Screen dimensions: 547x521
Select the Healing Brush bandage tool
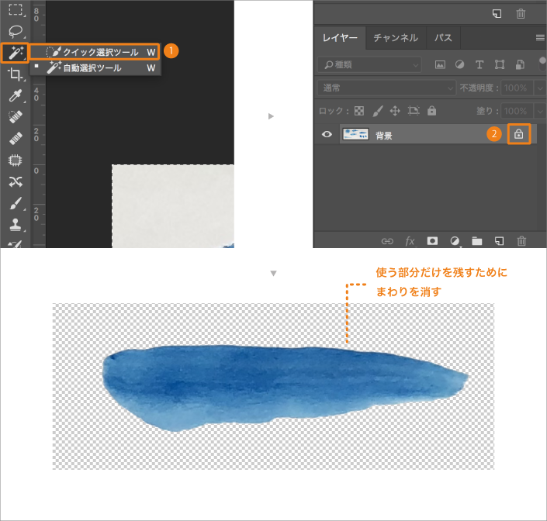[16, 138]
